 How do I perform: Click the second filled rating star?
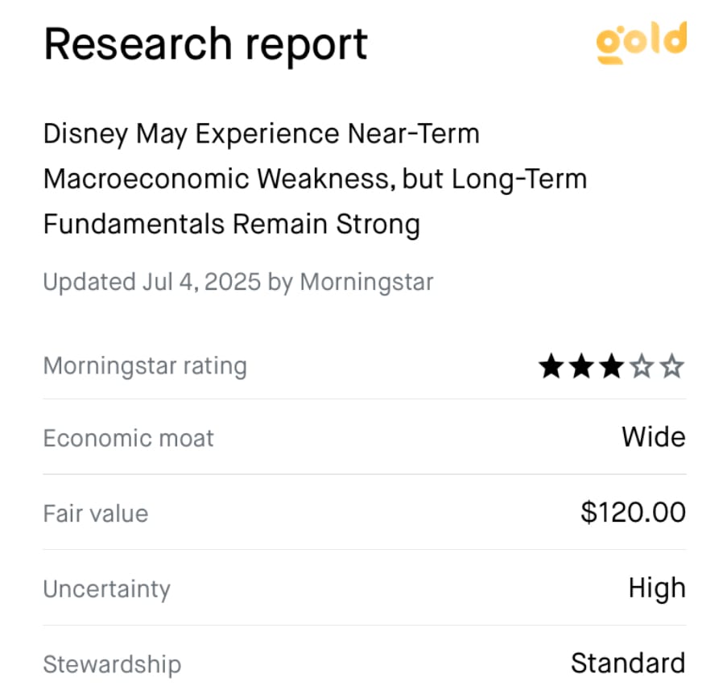(x=582, y=366)
